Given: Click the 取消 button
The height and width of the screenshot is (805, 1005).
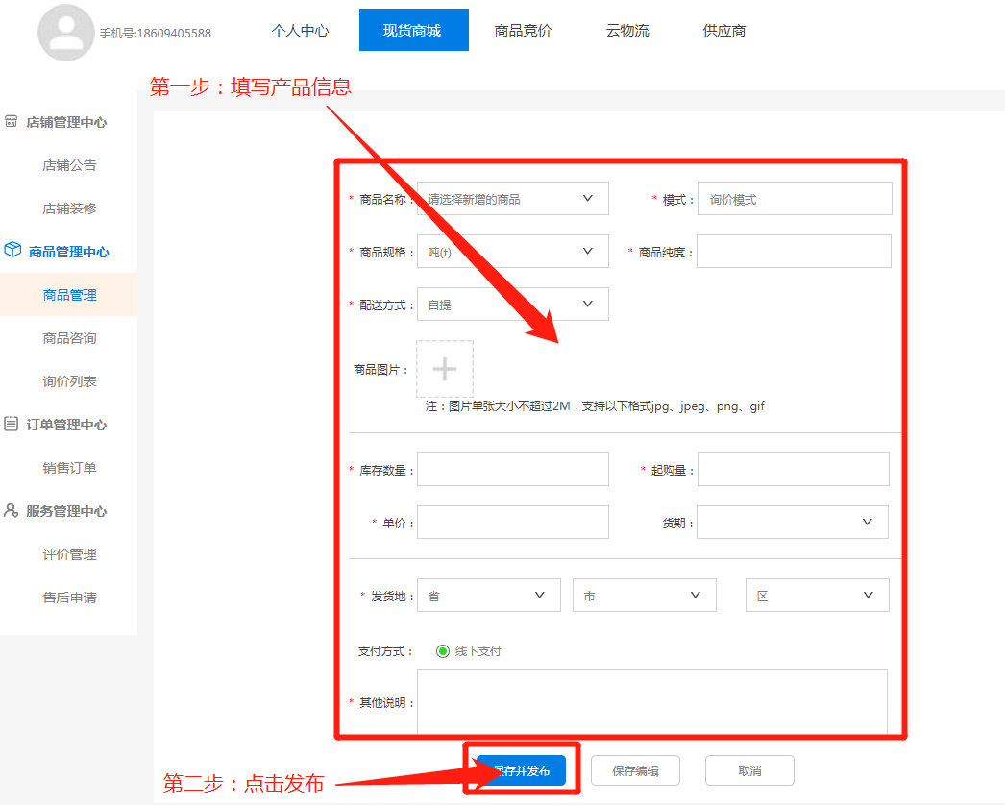Looking at the screenshot, I should coord(749,770).
